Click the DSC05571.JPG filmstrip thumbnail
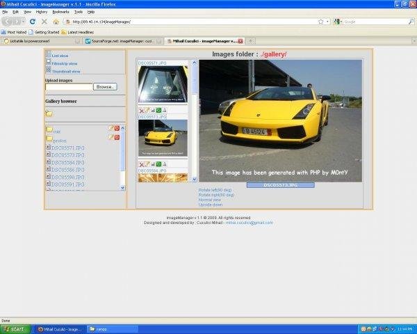 point(163,84)
